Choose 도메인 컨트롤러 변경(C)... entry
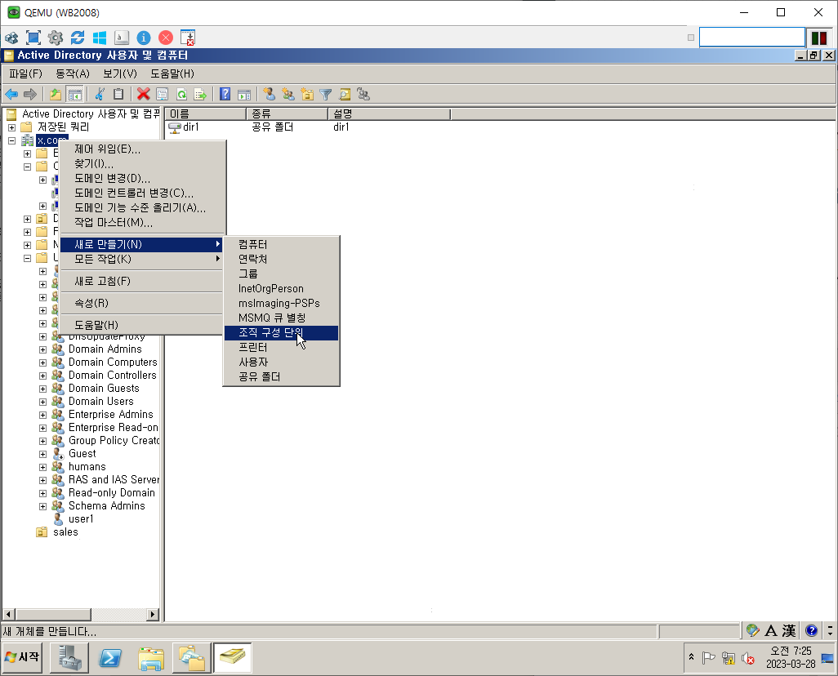Viewport: 838px width, 676px height. pos(141,193)
